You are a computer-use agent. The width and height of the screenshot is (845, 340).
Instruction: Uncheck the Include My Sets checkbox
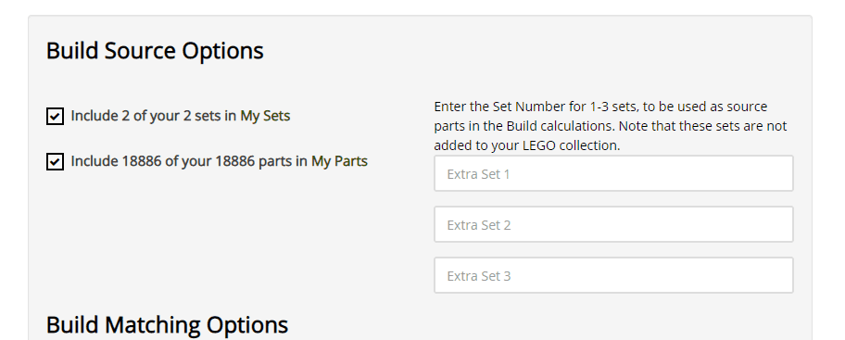pyautogui.click(x=55, y=116)
